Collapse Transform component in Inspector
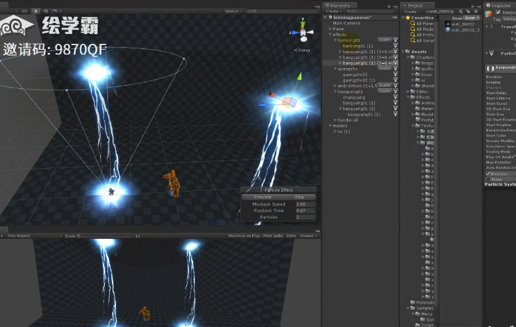Screen dimensions: 516x327 coord(487,26)
